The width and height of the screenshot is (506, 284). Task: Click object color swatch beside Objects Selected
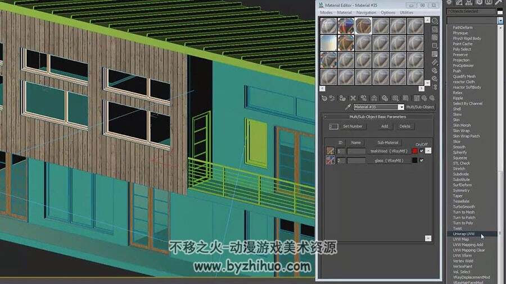(500, 12)
